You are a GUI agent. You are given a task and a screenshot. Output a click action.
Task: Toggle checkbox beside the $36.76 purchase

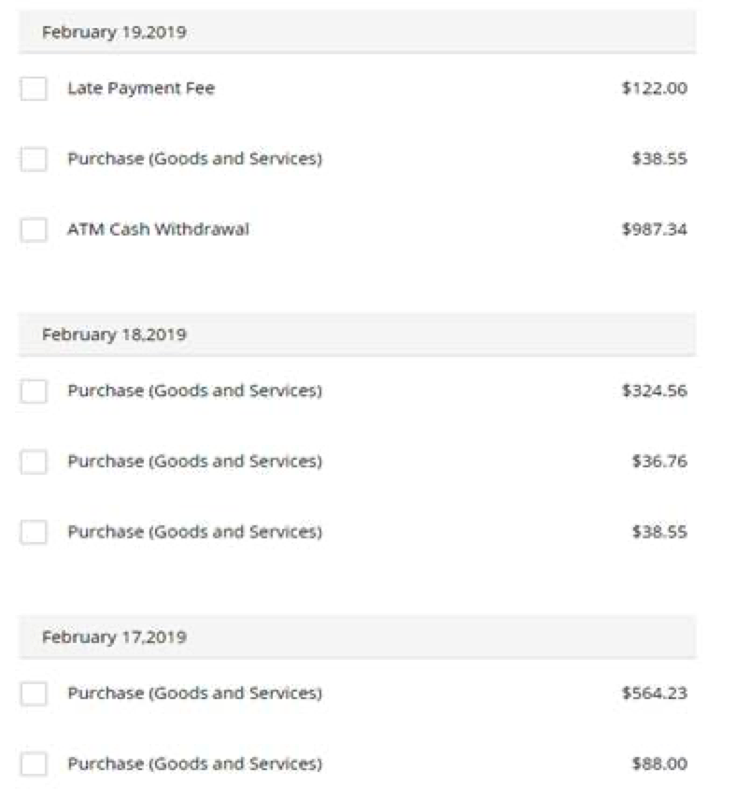[x=34, y=462]
